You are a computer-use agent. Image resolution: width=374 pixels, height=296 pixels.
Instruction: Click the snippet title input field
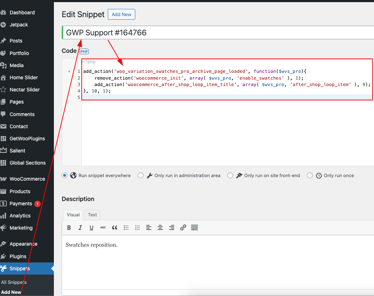click(x=218, y=32)
